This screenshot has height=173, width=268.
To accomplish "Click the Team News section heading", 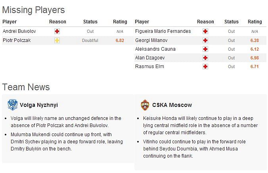I will point(26,87).
